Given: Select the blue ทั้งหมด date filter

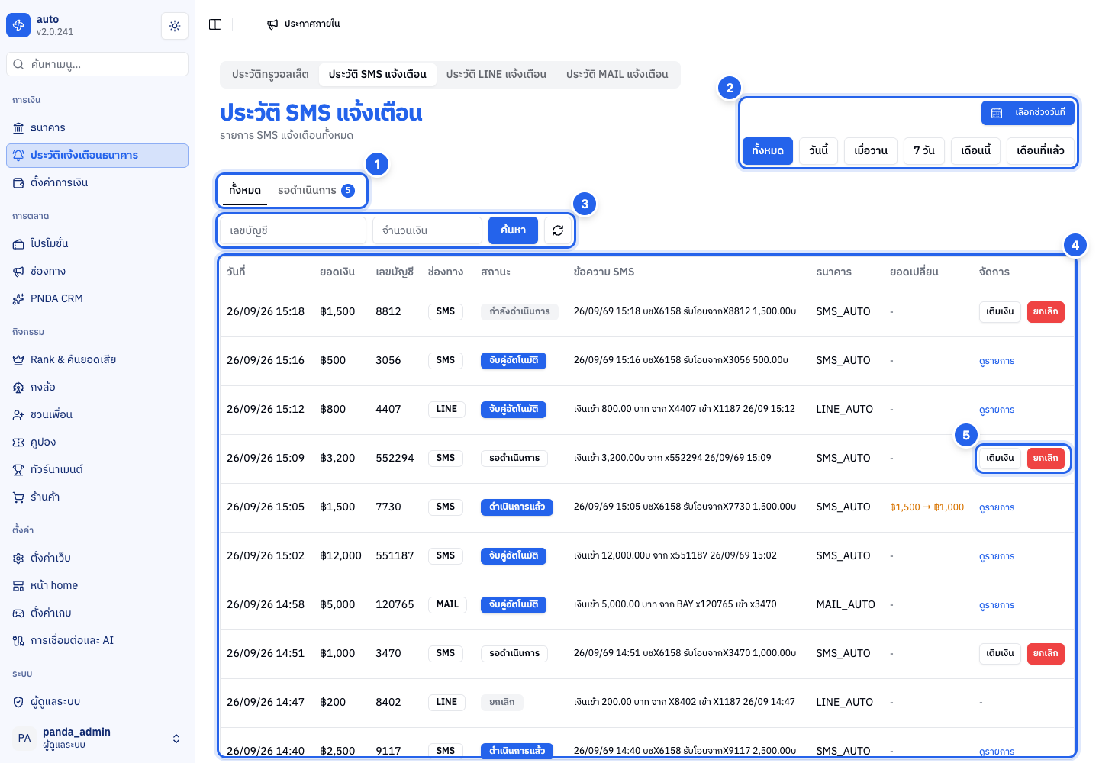Looking at the screenshot, I should pos(768,150).
